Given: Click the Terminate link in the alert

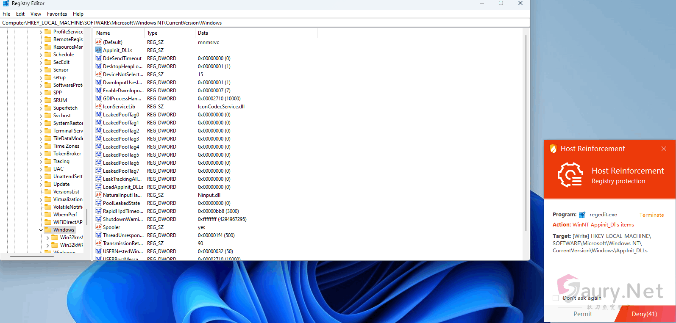Looking at the screenshot, I should click(651, 215).
